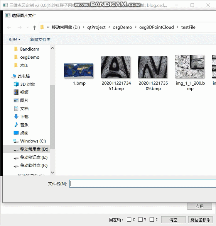The width and height of the screenshot is (216, 226).
Task: Click 应用 button in main window
Action: click(199, 206)
